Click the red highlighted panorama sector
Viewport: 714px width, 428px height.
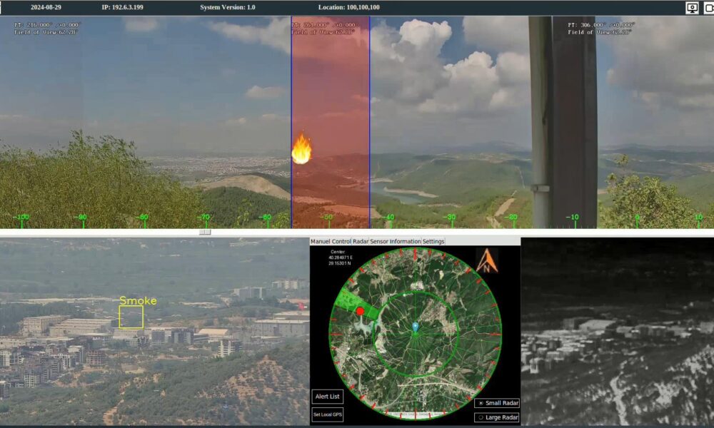click(330, 86)
